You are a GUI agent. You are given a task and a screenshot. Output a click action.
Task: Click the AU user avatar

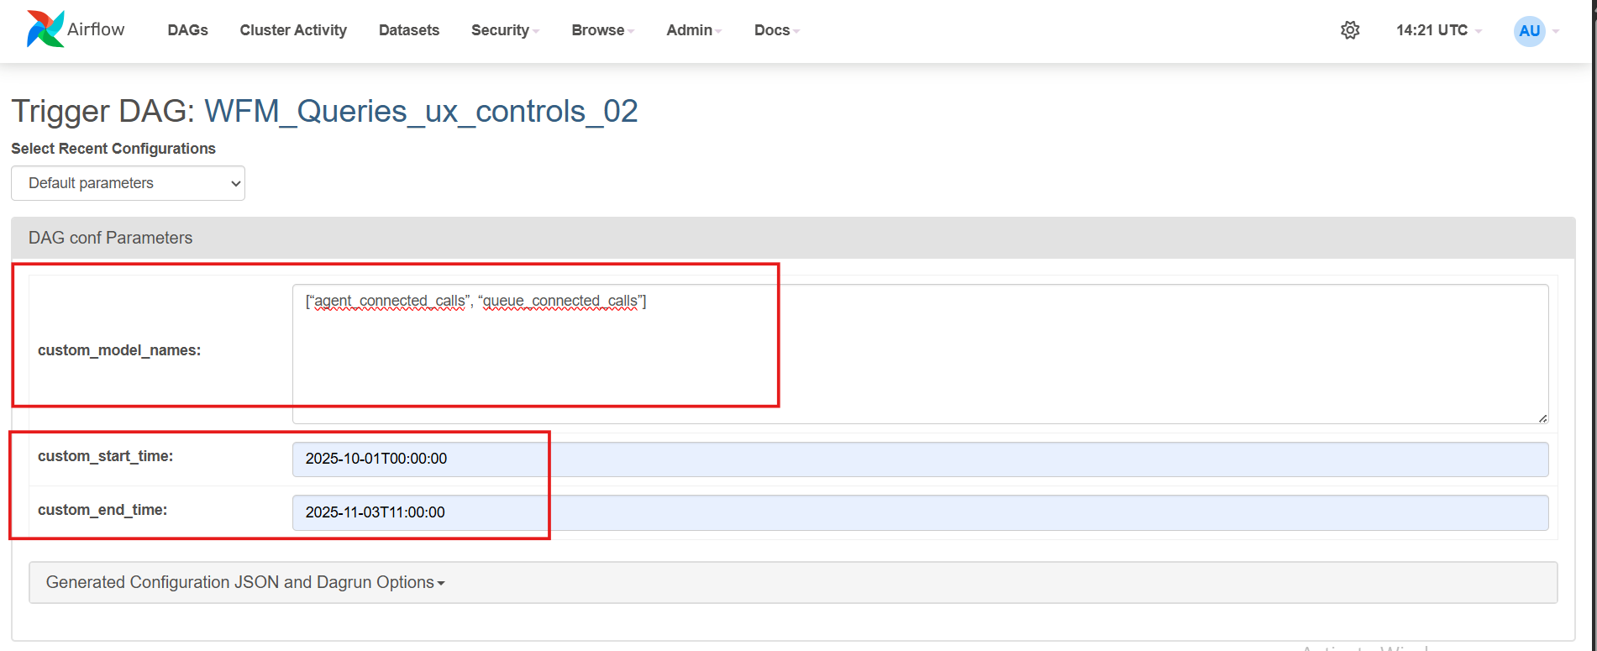click(x=1529, y=31)
